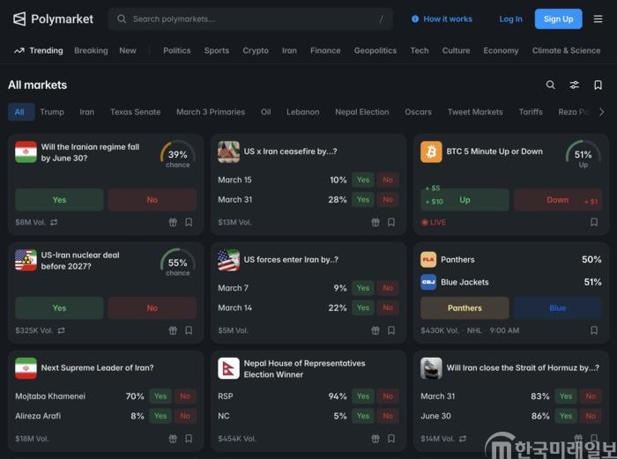The height and width of the screenshot is (459, 617).
Task: Click the Bitcoin icon thumbnail
Action: (x=431, y=152)
